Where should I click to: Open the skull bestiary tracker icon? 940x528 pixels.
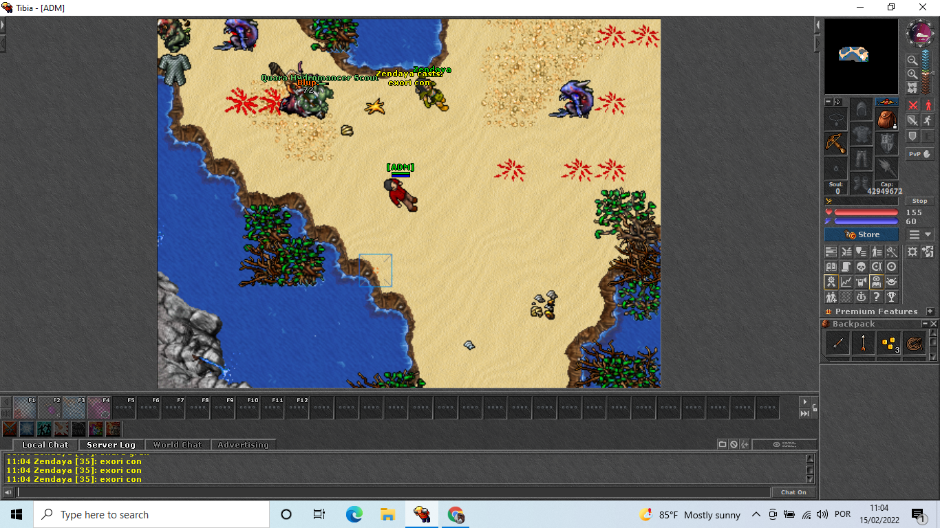pos(862,267)
